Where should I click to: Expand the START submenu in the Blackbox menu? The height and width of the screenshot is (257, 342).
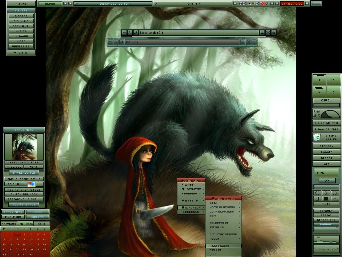click(x=191, y=185)
